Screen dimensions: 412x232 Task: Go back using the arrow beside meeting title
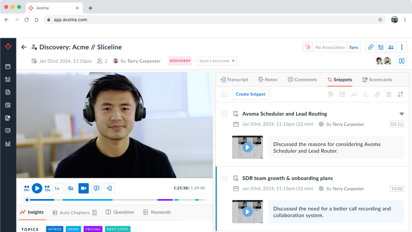coord(24,47)
